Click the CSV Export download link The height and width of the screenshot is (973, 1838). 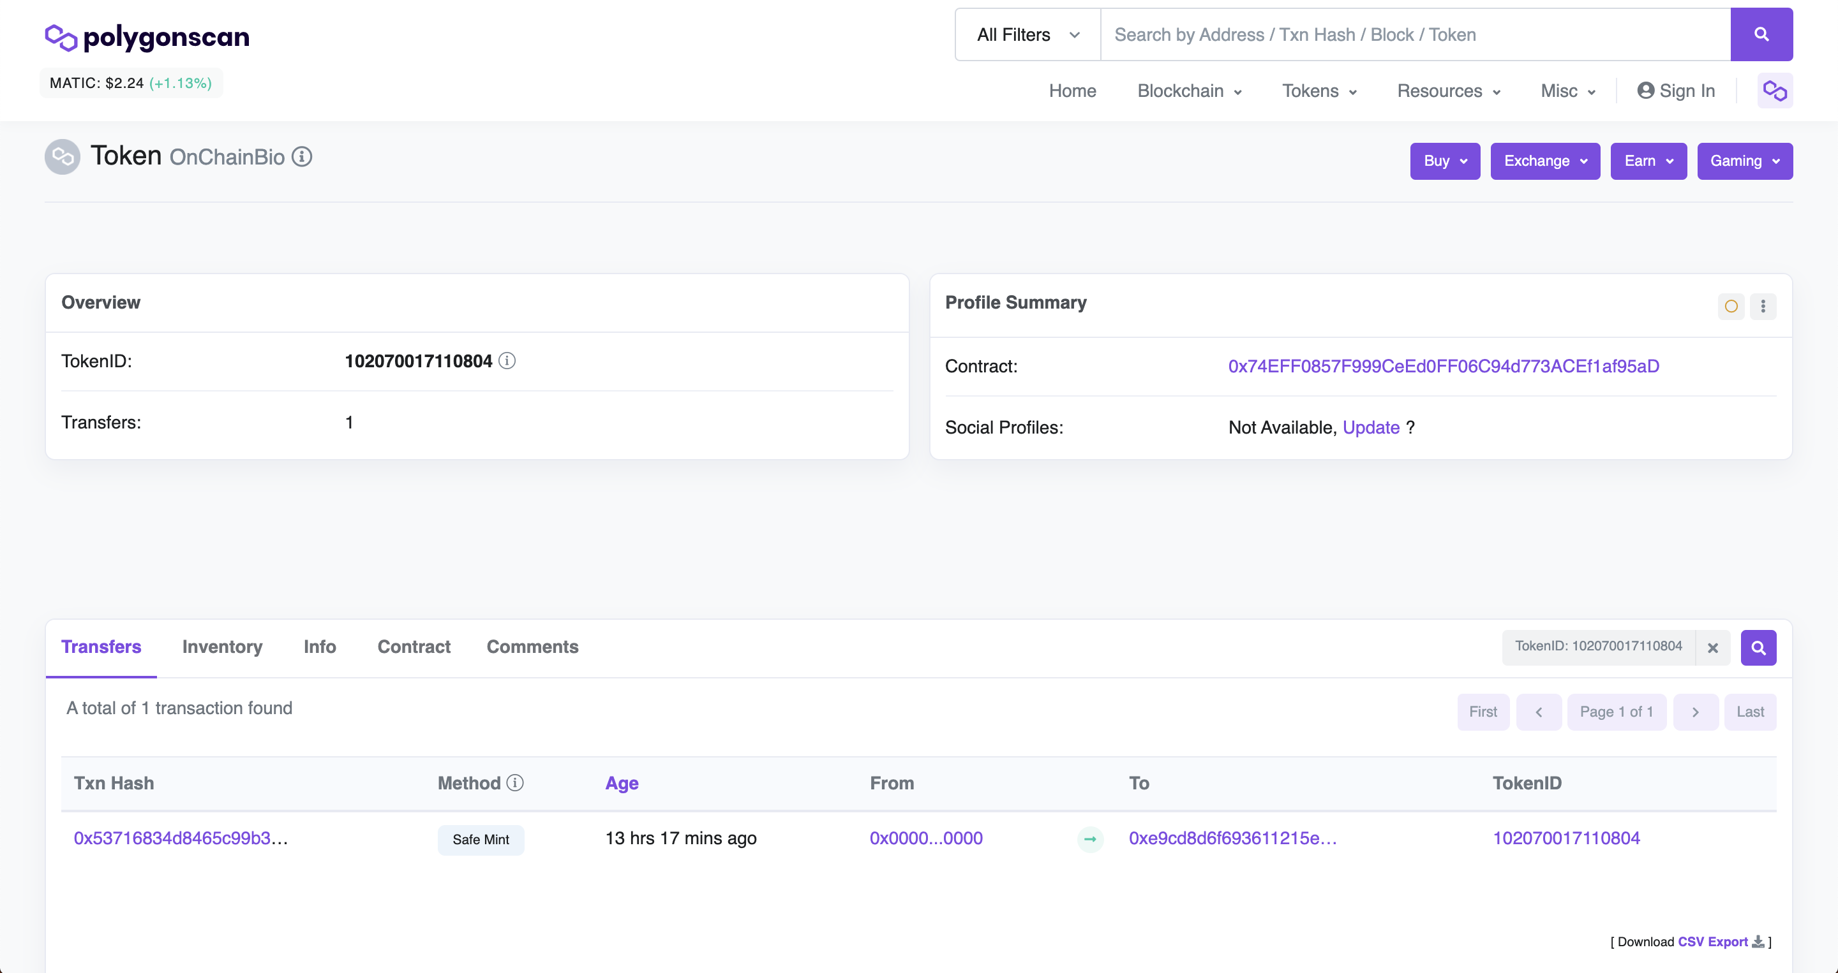coord(1712,942)
